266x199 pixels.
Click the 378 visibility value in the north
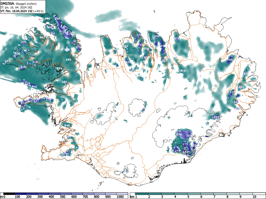(139, 35)
